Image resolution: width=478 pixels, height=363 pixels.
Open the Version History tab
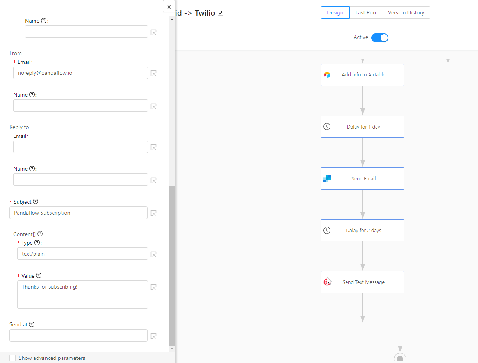coord(406,12)
